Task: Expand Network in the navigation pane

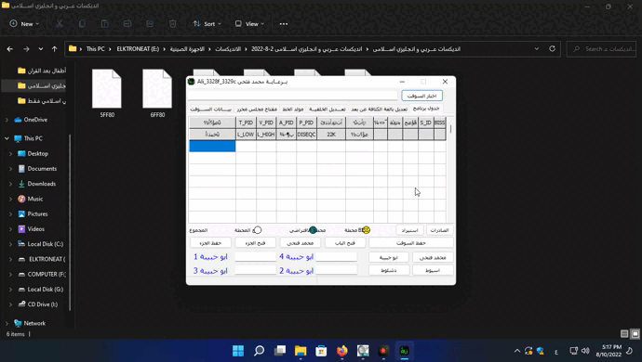Action: coord(7,323)
